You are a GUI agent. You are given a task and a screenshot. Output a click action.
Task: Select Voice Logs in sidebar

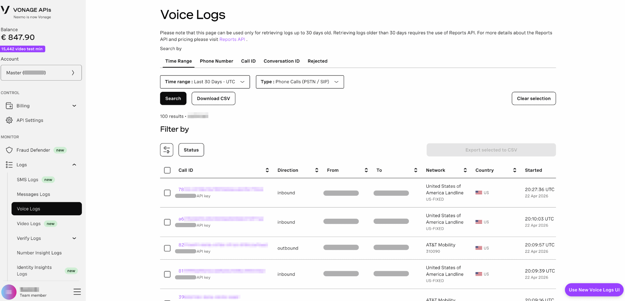47,209
